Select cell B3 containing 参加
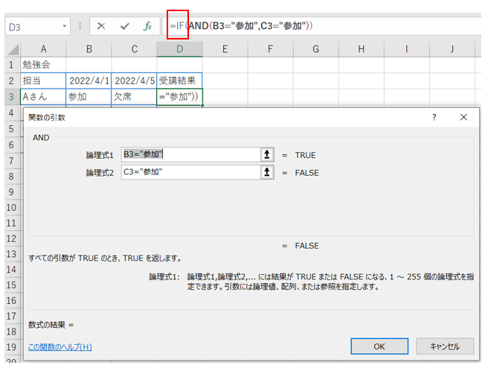Image resolution: width=488 pixels, height=368 pixels. [88, 97]
